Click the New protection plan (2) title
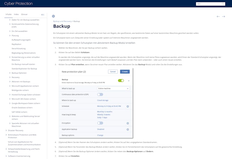 (74, 72)
